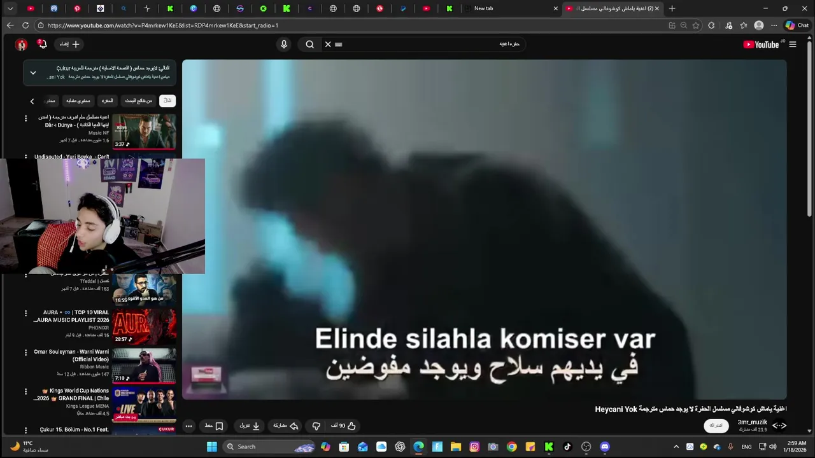Clear the YouTube search box text
This screenshot has height=458, width=815.
click(328, 45)
